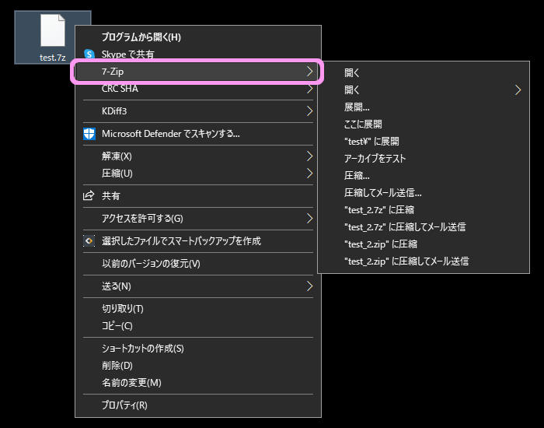Viewport: 544px width, 428px height.
Task: Click the smart backup icon
Action: (89, 240)
